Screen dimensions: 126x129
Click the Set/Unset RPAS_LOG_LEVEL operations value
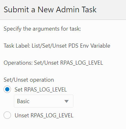[69, 63]
